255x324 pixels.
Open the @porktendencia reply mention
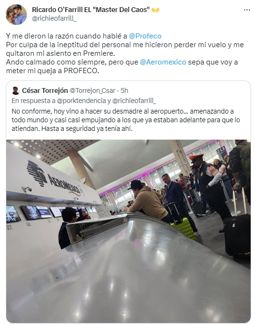81,101
